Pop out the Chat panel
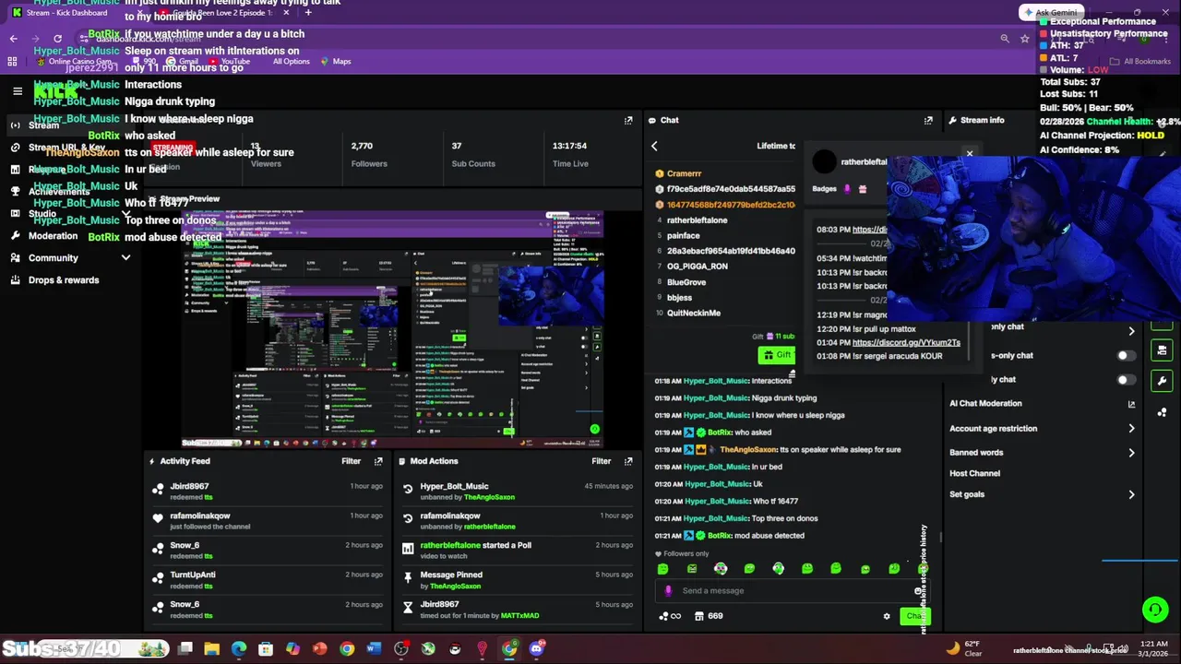This screenshot has width=1181, height=664. click(928, 120)
